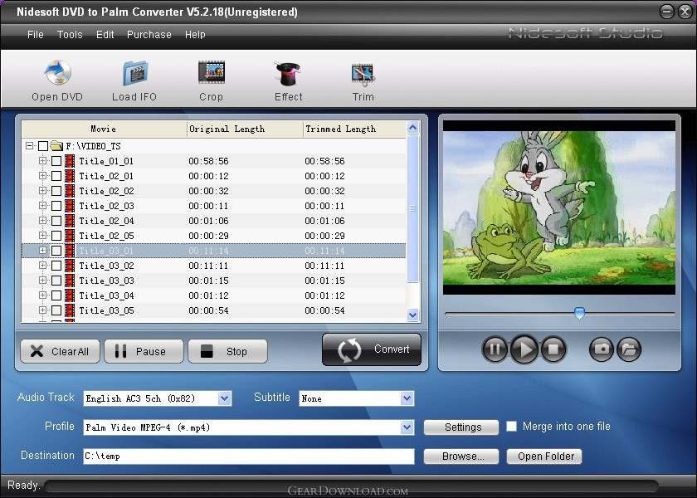The image size is (697, 498).
Task: Click the movie list scrollbar thumb
Action: point(413,208)
